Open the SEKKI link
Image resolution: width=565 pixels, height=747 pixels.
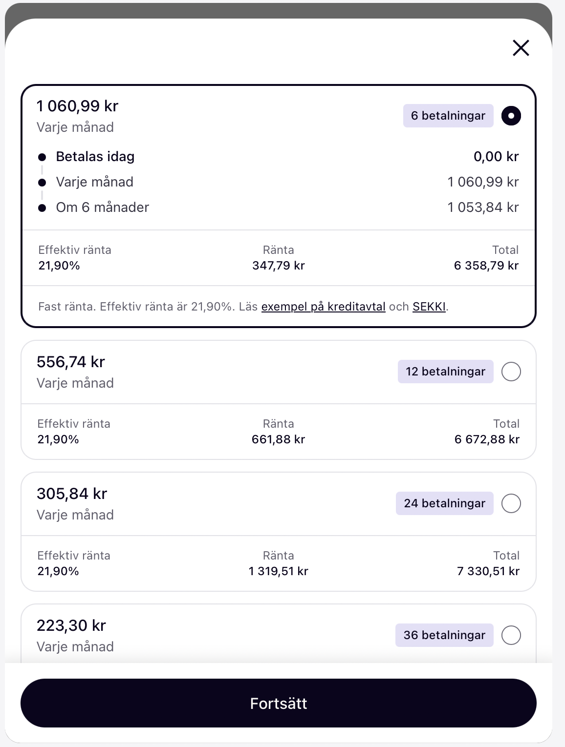429,307
